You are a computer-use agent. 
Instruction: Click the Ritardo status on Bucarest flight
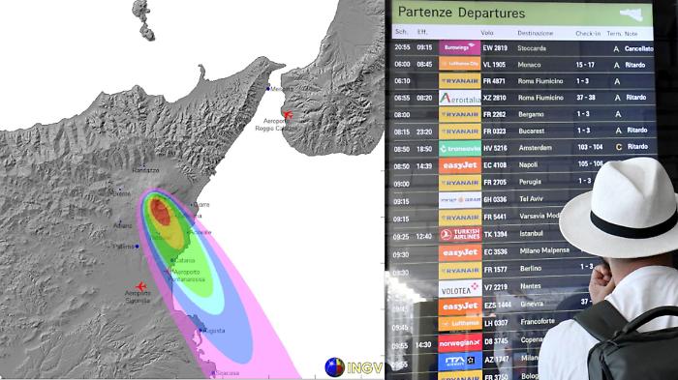(x=637, y=130)
